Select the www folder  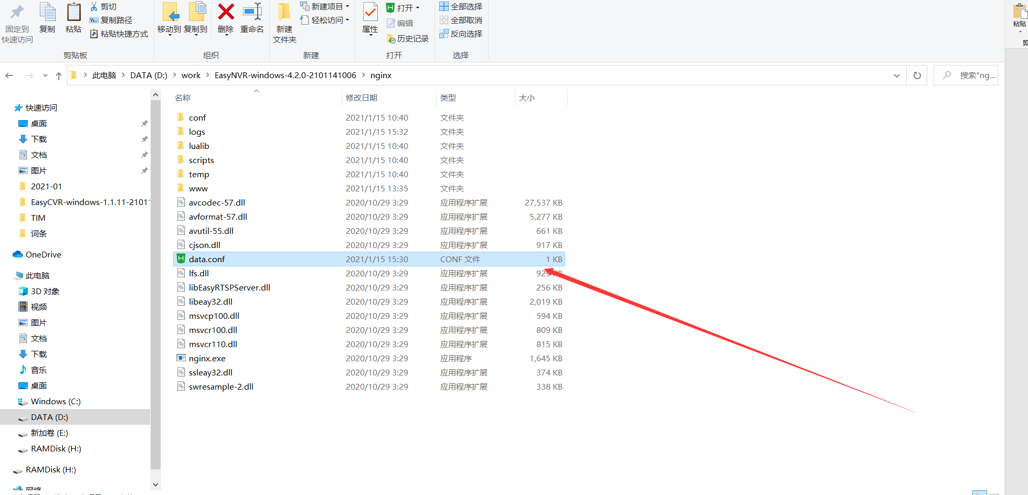coord(198,188)
